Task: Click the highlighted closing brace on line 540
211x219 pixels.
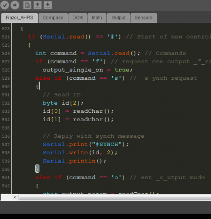Action: pyautogui.click(x=37, y=169)
